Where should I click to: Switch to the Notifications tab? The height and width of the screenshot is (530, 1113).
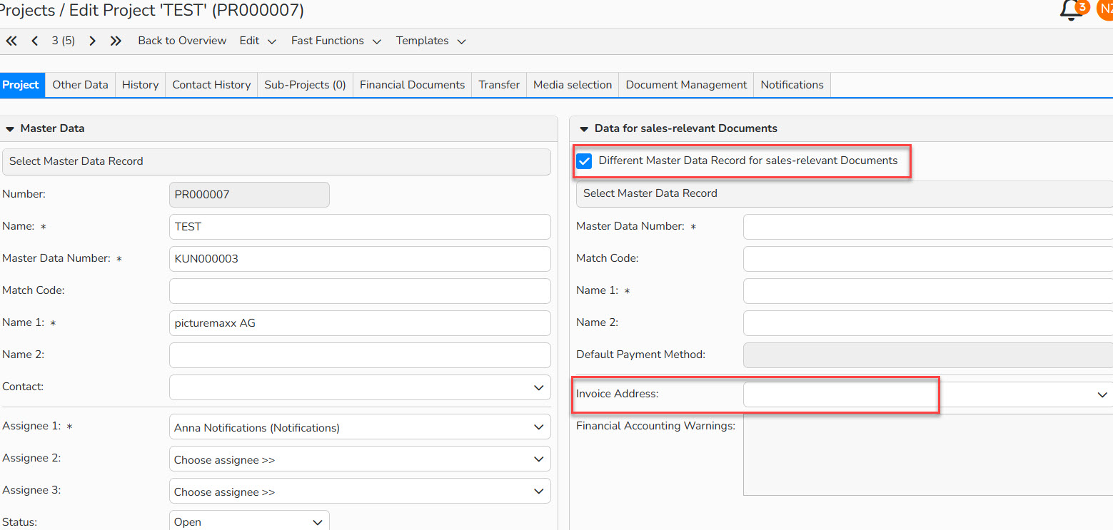point(792,85)
